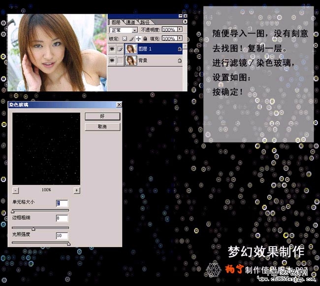
Task: Close the 染色玻璃 dialog
Action: (119, 105)
